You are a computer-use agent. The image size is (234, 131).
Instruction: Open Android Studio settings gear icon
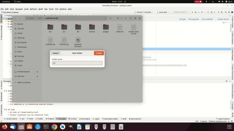(229, 12)
